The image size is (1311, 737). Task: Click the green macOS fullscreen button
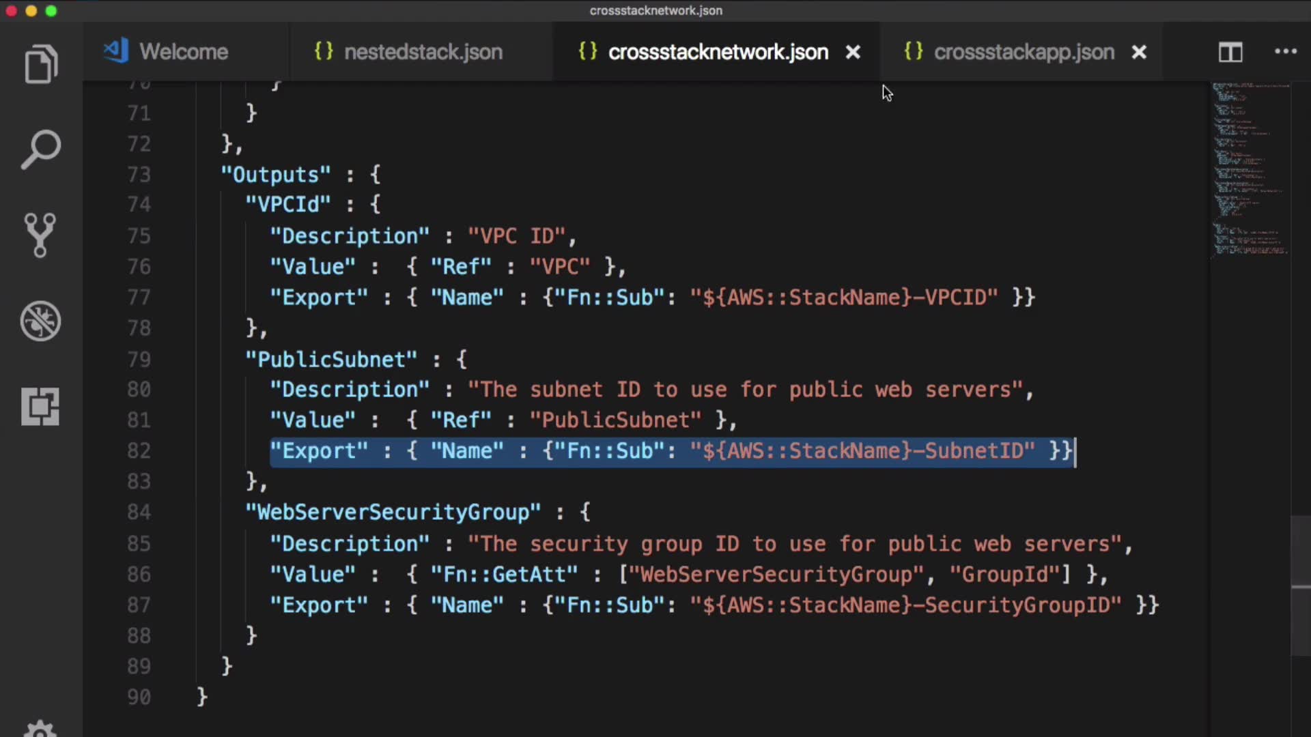click(51, 11)
